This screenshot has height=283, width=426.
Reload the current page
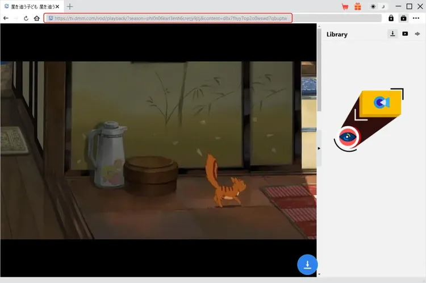26,18
